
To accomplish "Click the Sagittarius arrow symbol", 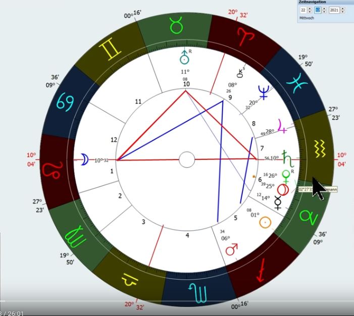I will pyautogui.click(x=261, y=271).
